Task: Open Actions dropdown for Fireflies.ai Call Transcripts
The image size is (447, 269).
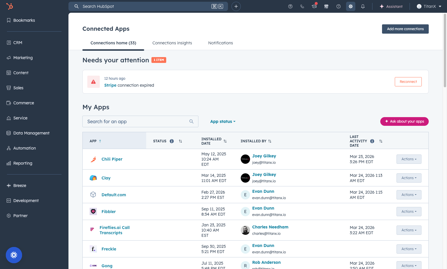Action: point(409,230)
